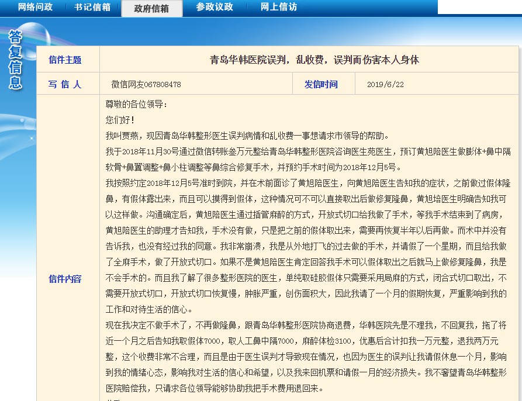The height and width of the screenshot is (401, 522).
Task: Click the 写信人 label
Action: pos(65,84)
